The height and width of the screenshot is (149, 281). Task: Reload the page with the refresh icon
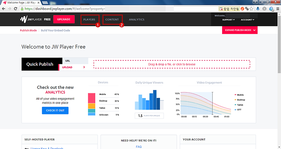coord(16,9)
